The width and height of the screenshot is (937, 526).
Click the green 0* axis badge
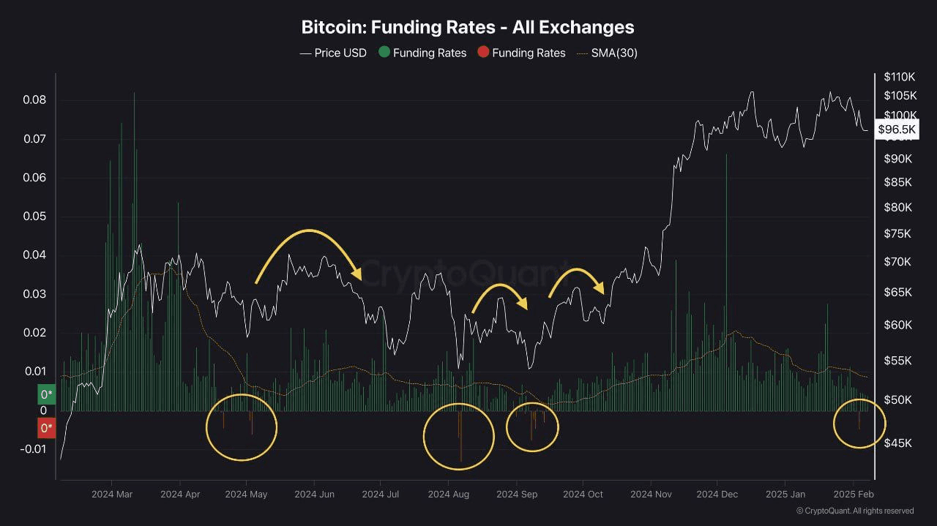pyautogui.click(x=47, y=395)
